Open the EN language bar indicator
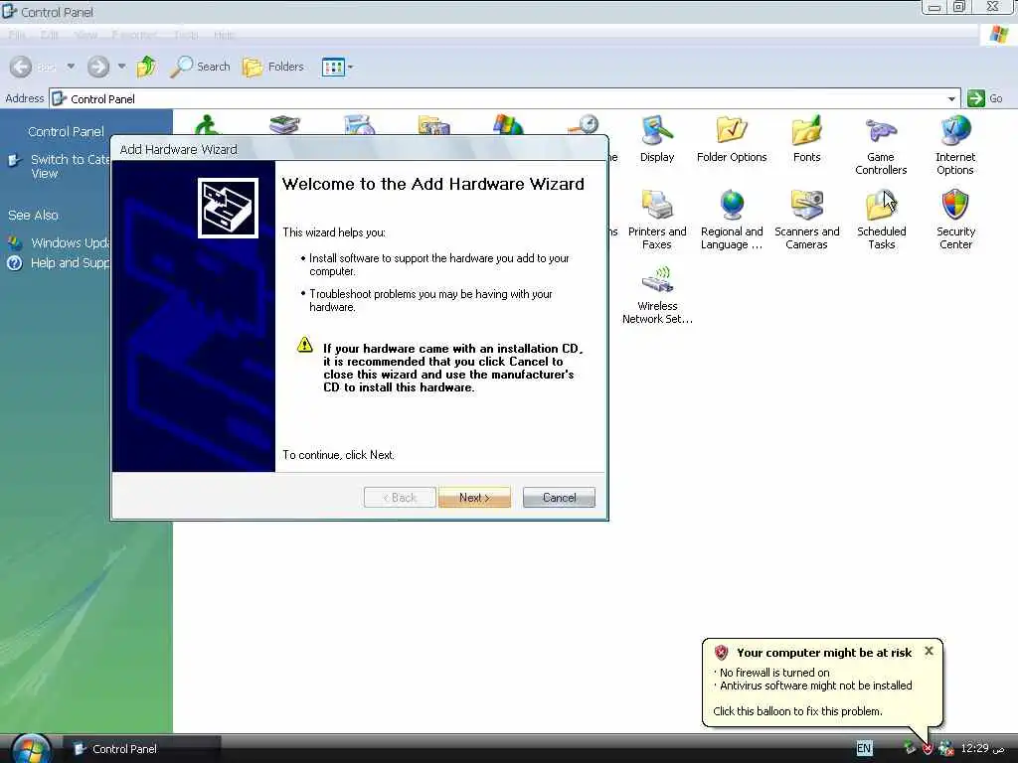Screen dimensions: 1018x763 864,748
